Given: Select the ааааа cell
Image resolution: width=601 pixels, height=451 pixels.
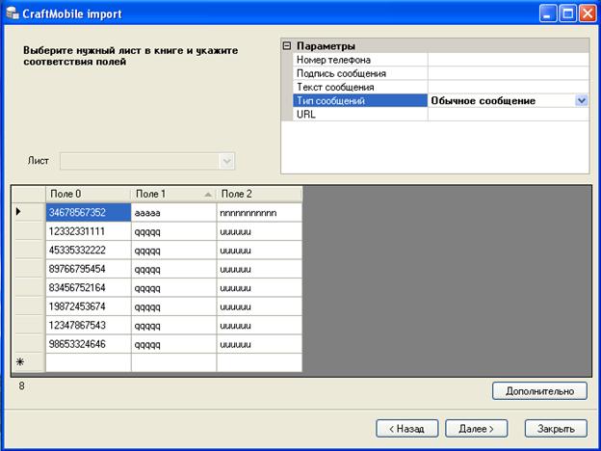Looking at the screenshot, I should 173,212.
